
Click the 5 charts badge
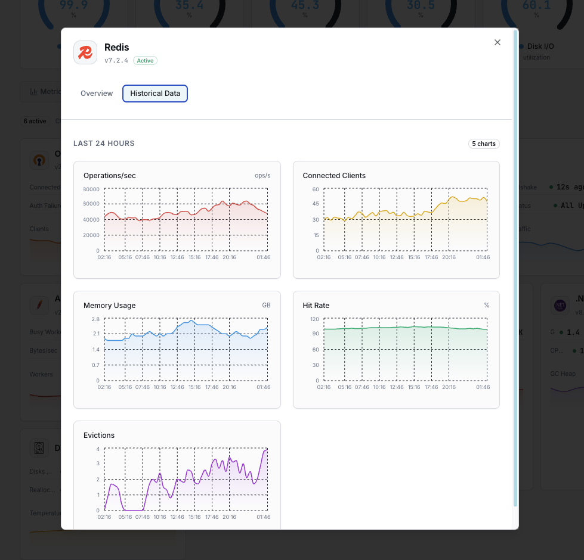(484, 144)
